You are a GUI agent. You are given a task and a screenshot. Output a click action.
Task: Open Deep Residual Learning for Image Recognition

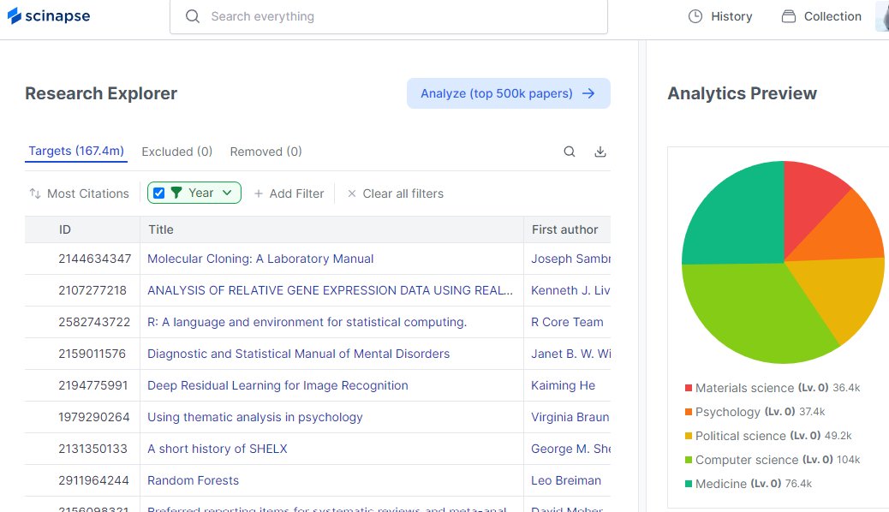tap(277, 385)
